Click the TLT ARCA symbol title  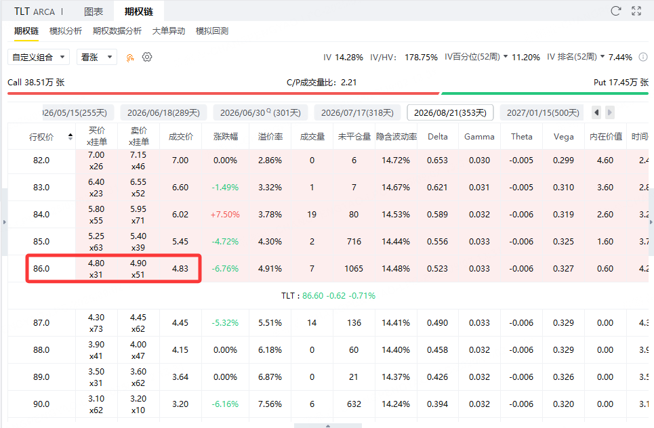[35, 12]
